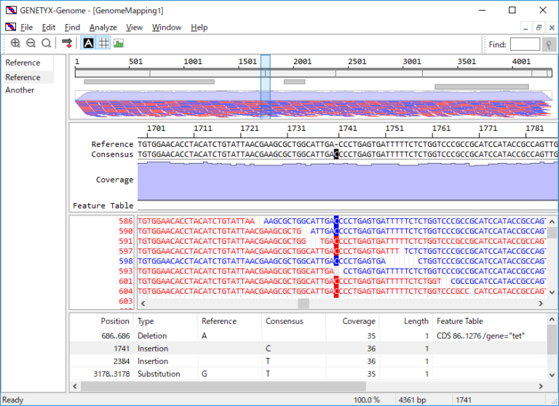The image size is (559, 406).
Task: Click the gray feature bar under position 2001
Action: [295, 81]
